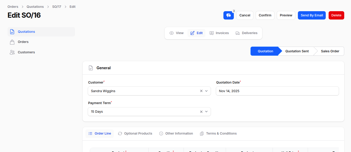Expand the Customer dropdown chevron

pyautogui.click(x=206, y=91)
